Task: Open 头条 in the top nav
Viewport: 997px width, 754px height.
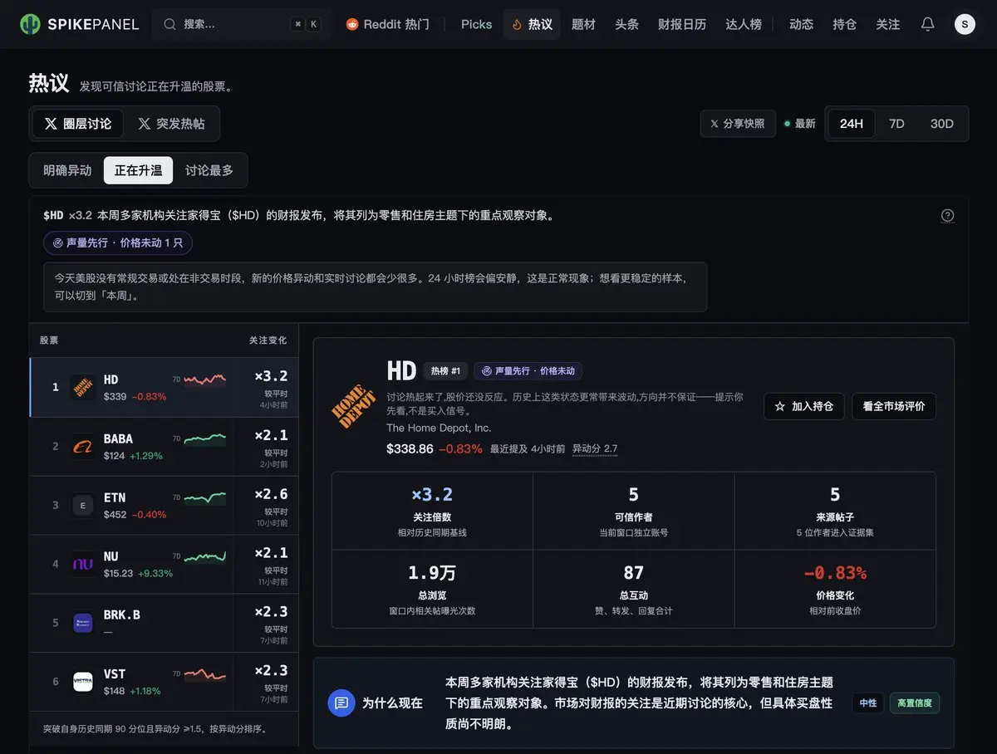Action: click(626, 24)
